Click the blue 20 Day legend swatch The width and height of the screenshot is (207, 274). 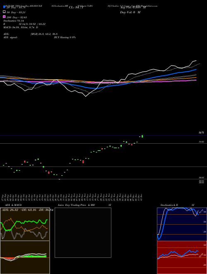click(x=4, y=7)
